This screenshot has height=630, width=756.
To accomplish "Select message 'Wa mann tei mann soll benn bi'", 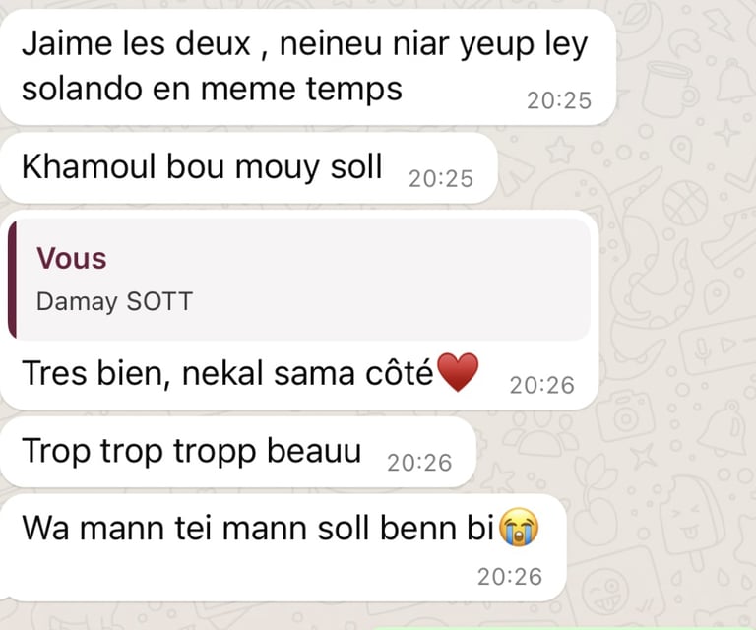I will coord(283,547).
